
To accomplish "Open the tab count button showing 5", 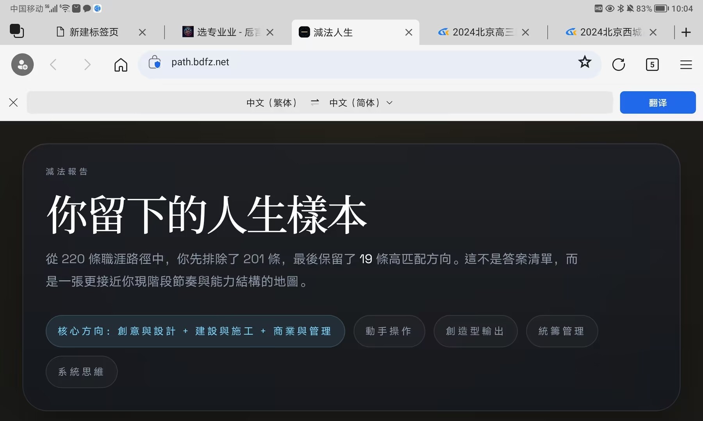I will (652, 65).
